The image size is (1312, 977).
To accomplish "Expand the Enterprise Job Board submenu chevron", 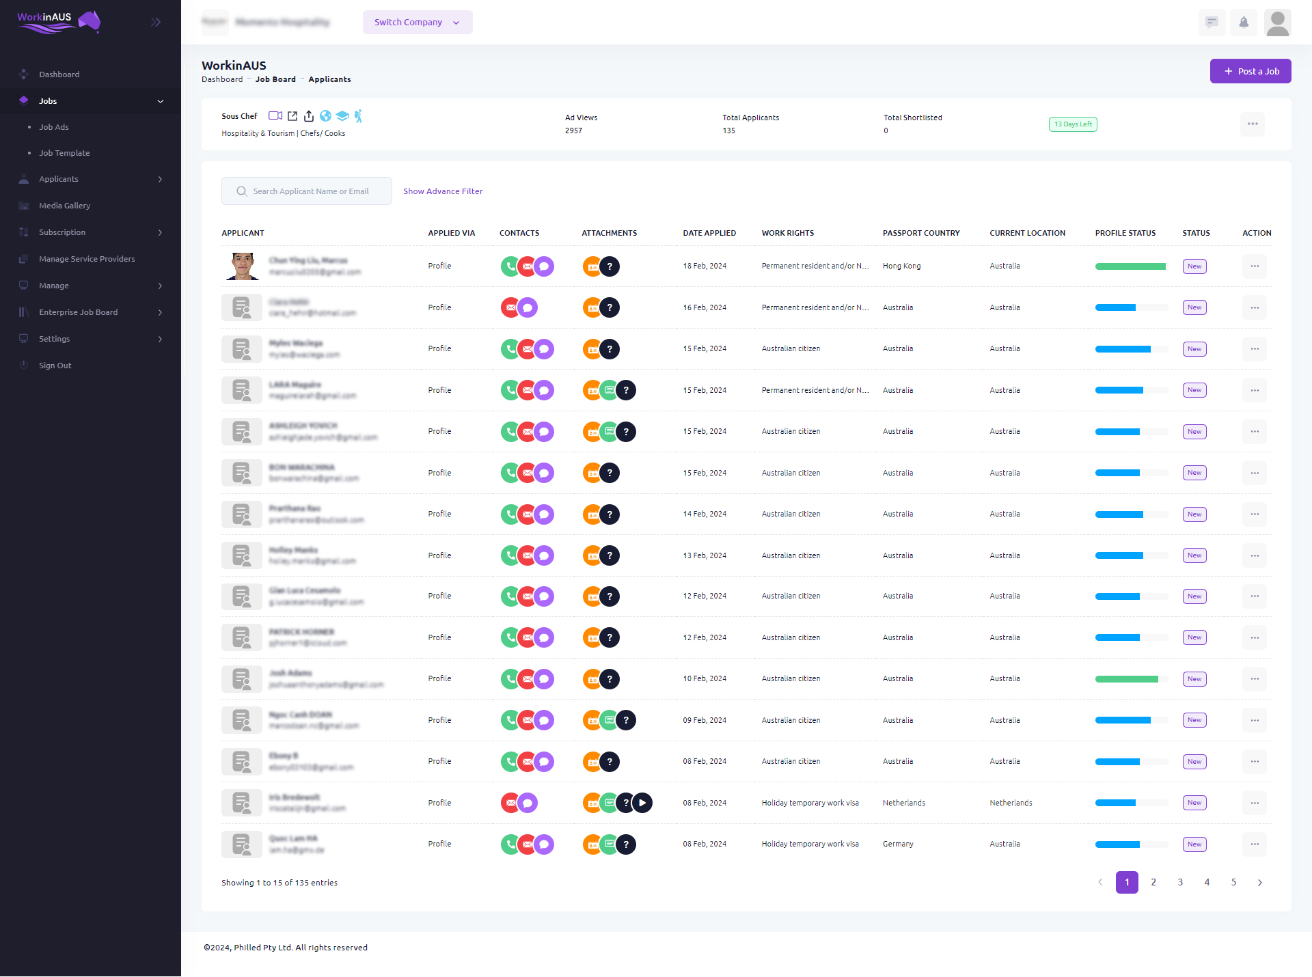I will [x=161, y=312].
